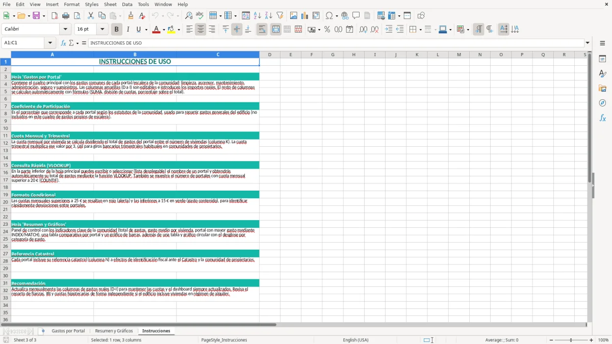Toggle Left-To-Right text direction

coord(478,30)
